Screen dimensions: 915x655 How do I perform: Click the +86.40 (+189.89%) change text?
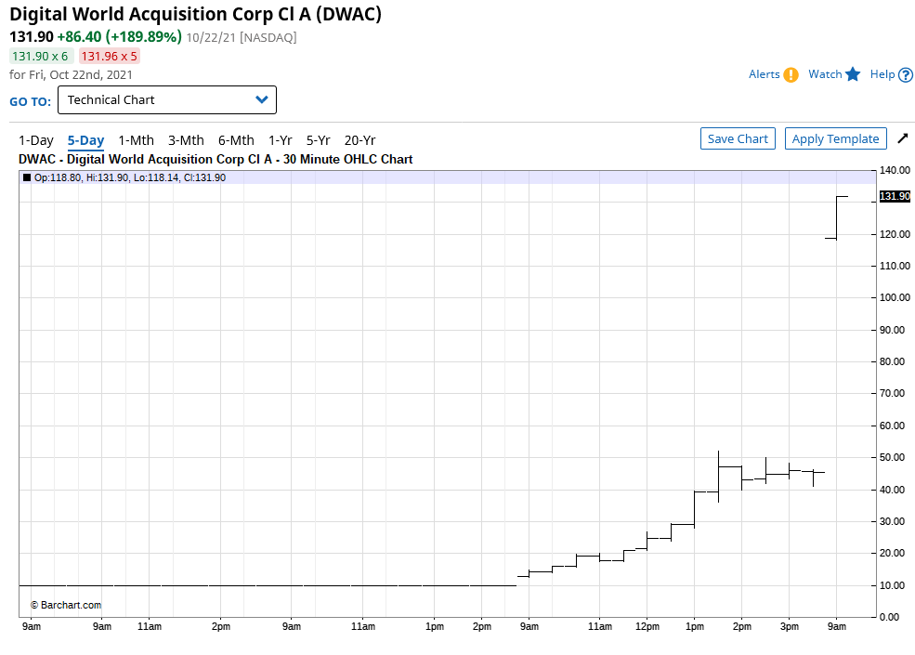[119, 37]
